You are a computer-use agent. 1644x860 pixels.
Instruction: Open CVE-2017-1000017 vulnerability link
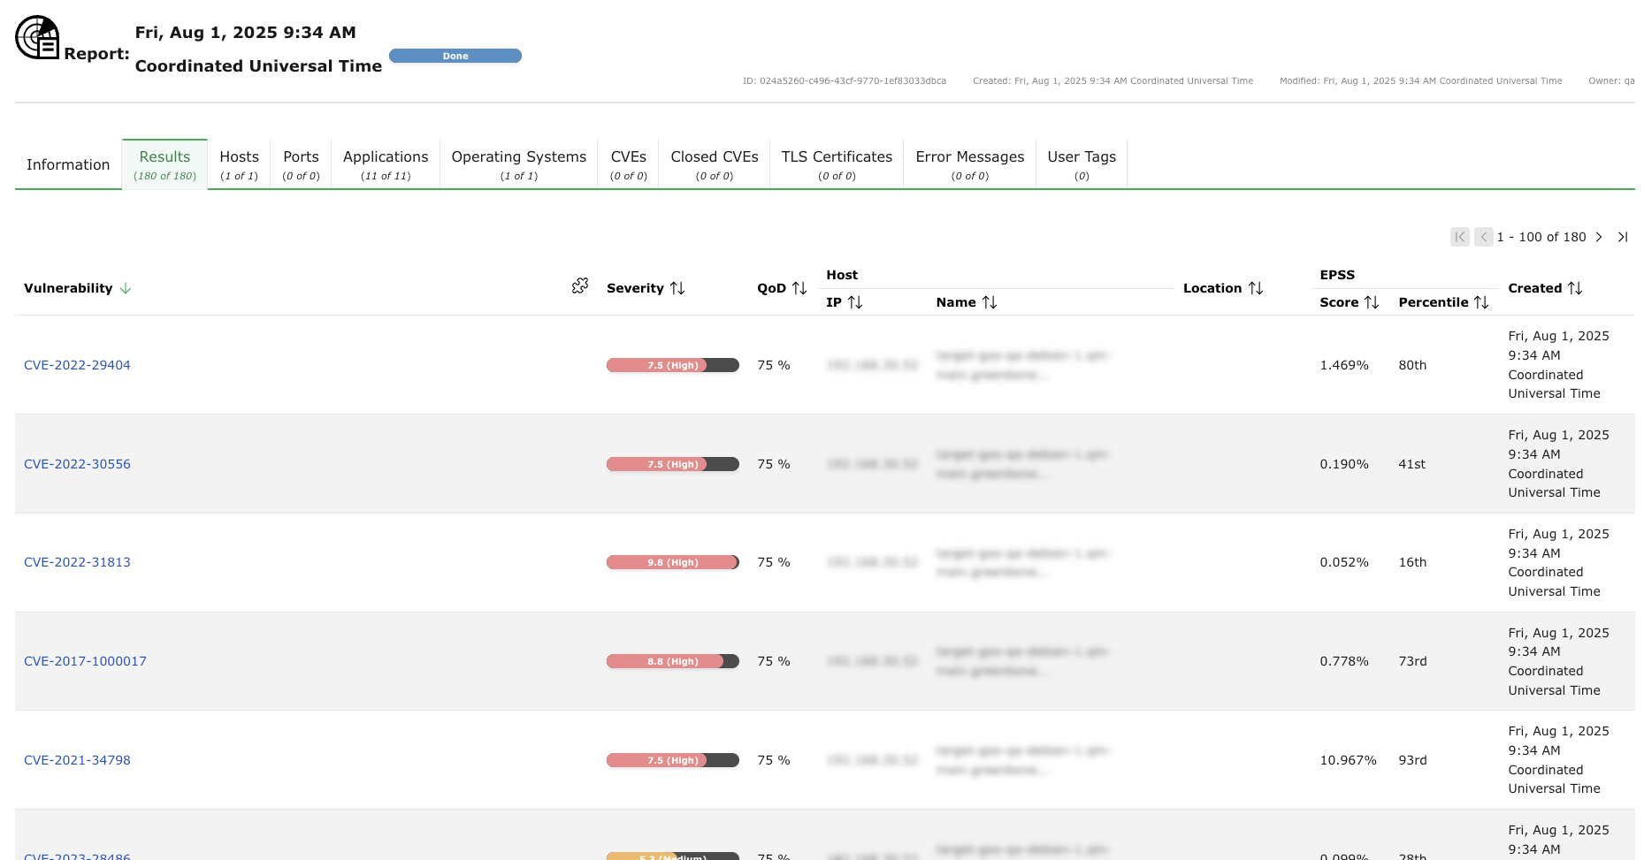85,661
